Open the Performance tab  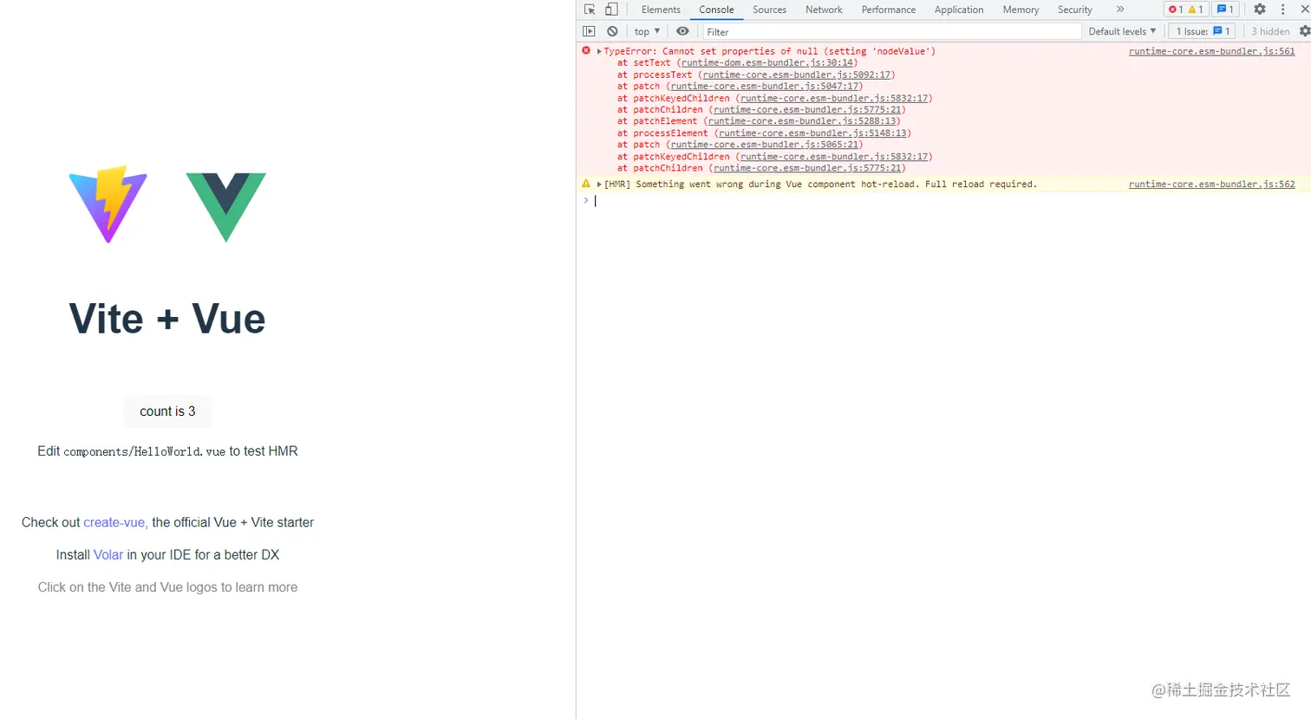click(x=889, y=10)
